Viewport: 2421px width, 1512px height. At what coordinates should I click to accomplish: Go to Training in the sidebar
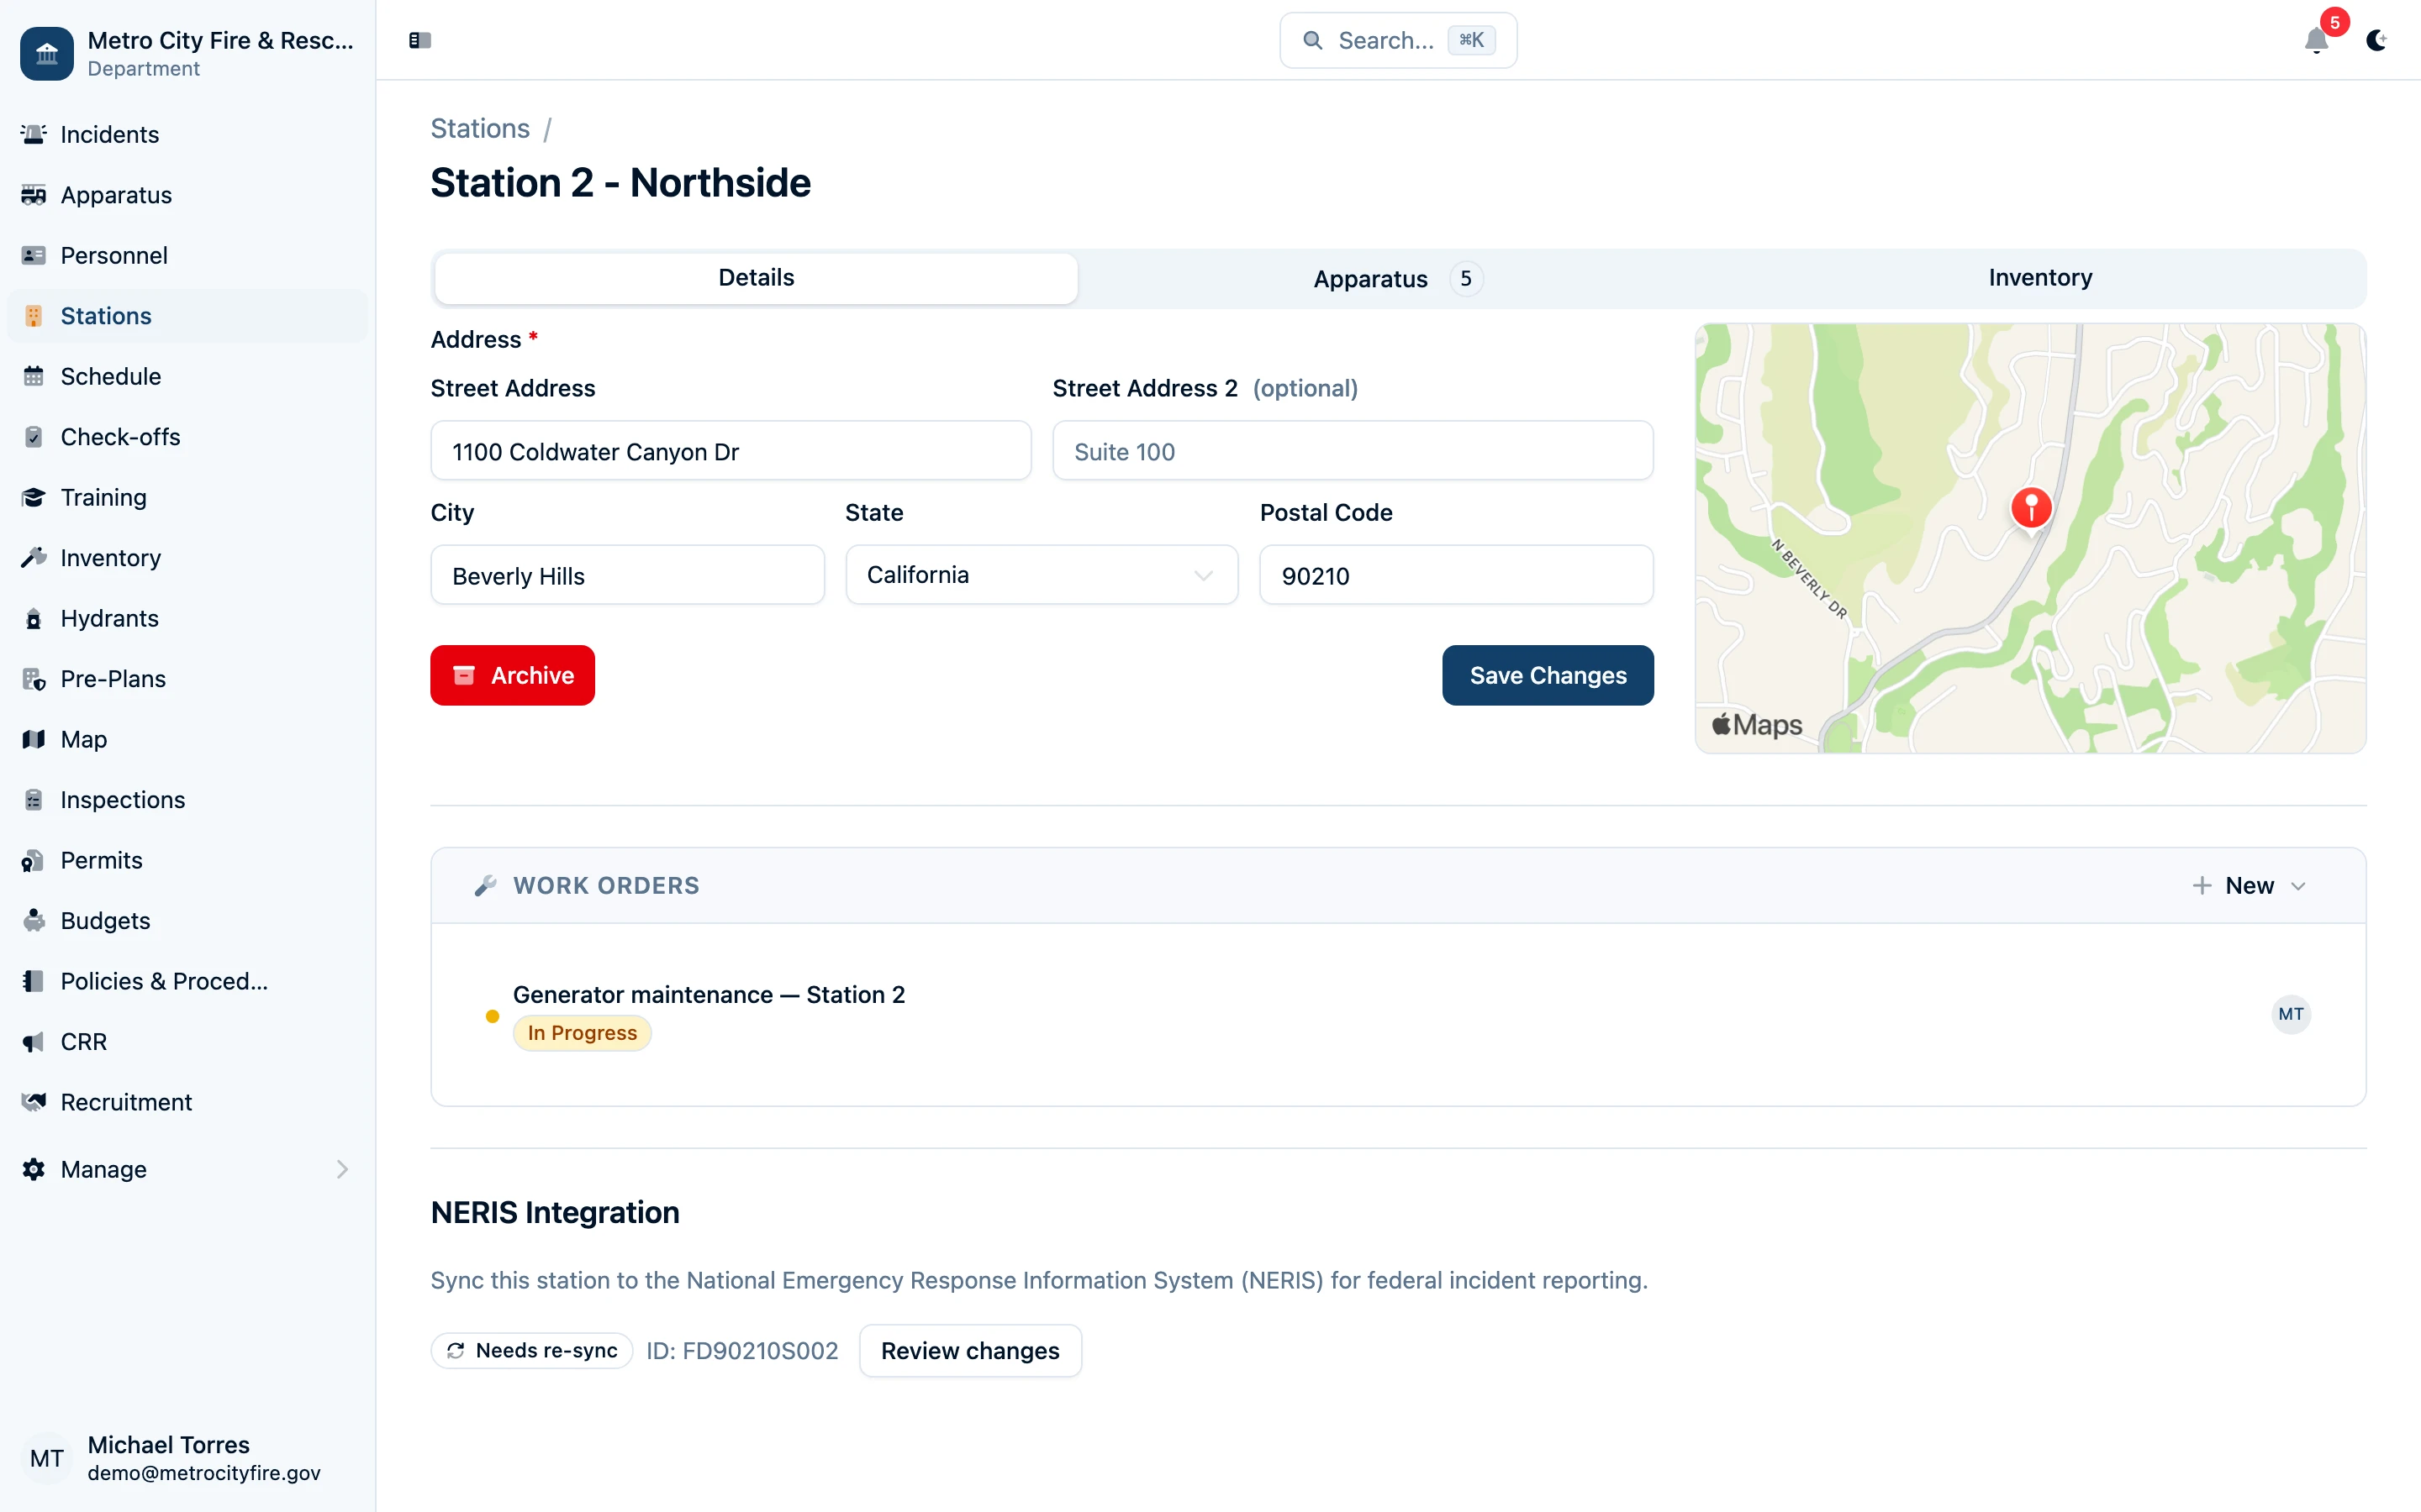tap(103, 497)
